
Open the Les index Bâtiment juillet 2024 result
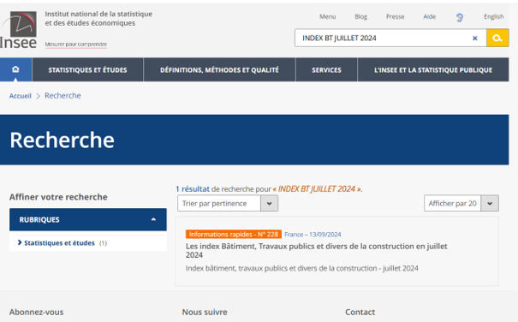316,251
